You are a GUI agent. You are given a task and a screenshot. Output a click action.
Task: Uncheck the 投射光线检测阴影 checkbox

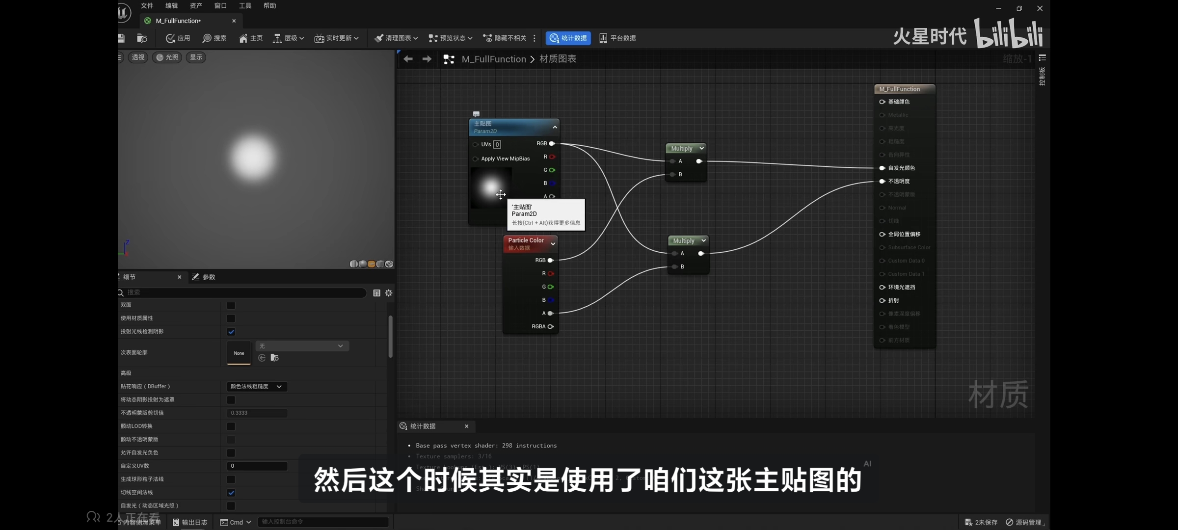(x=231, y=332)
